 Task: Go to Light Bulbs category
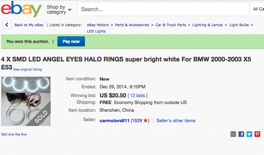click(x=239, y=25)
